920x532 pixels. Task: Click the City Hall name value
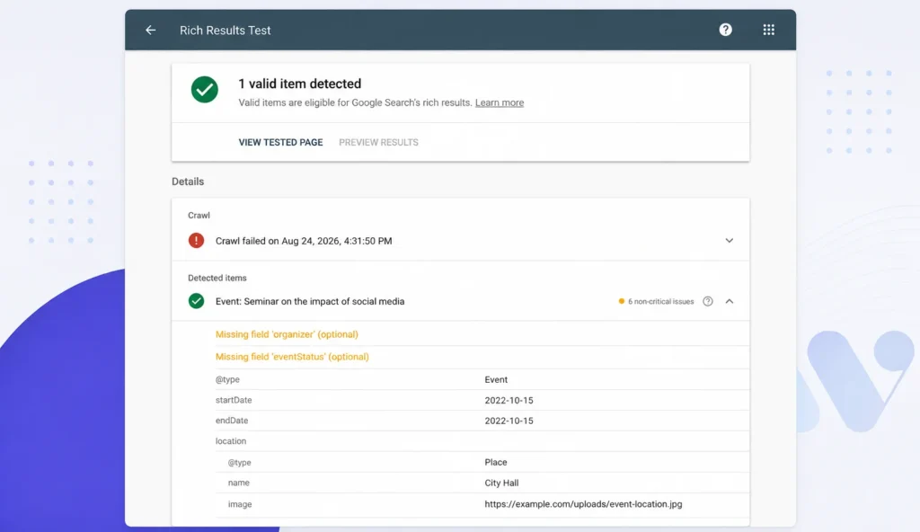[501, 483]
